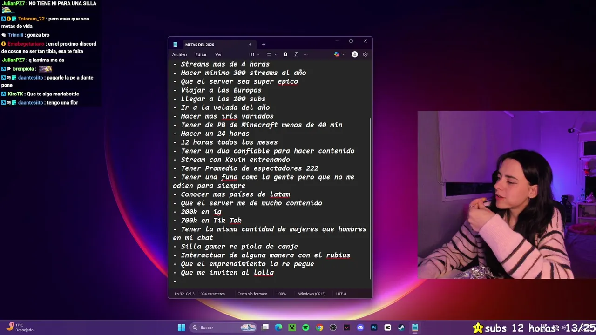The width and height of the screenshot is (596, 335).
Task: Click the Ln 32, Col 3 status entry
Action: [184, 294]
